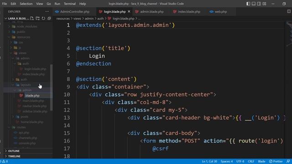Close the login.blade.php tab
Viewport: 292px width, 164px height.
(129, 11)
